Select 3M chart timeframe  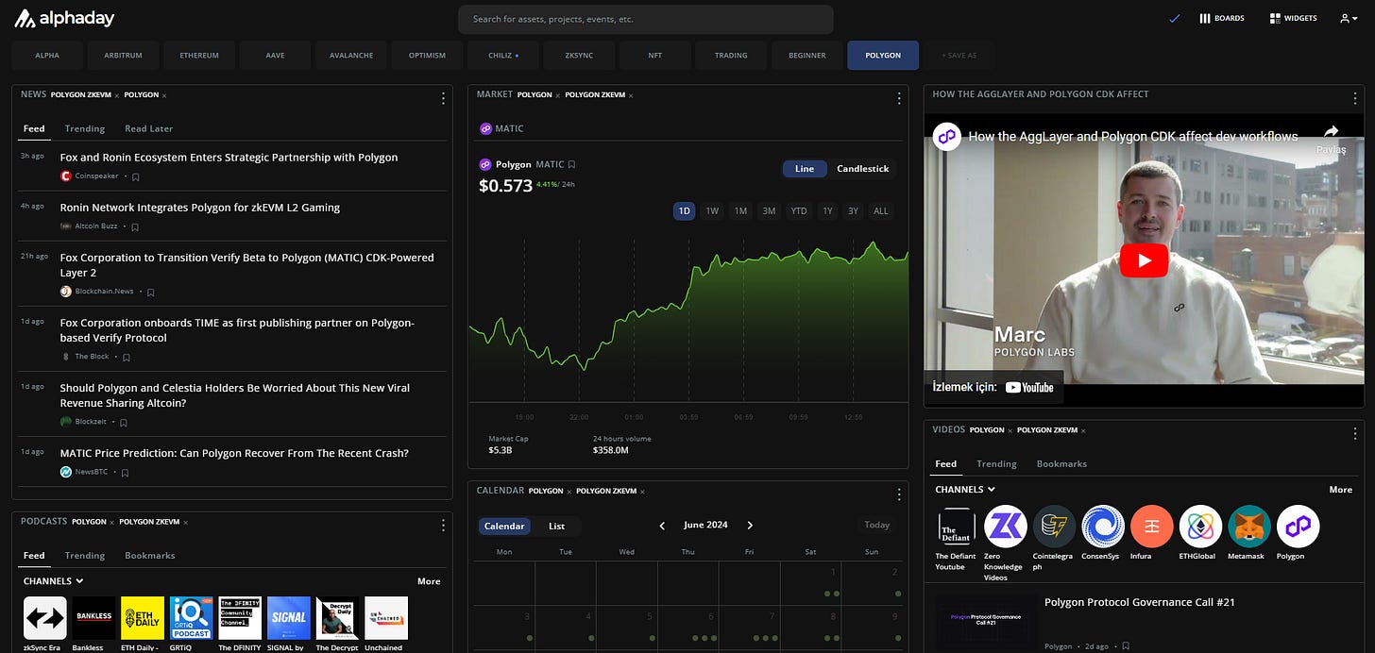coord(769,211)
